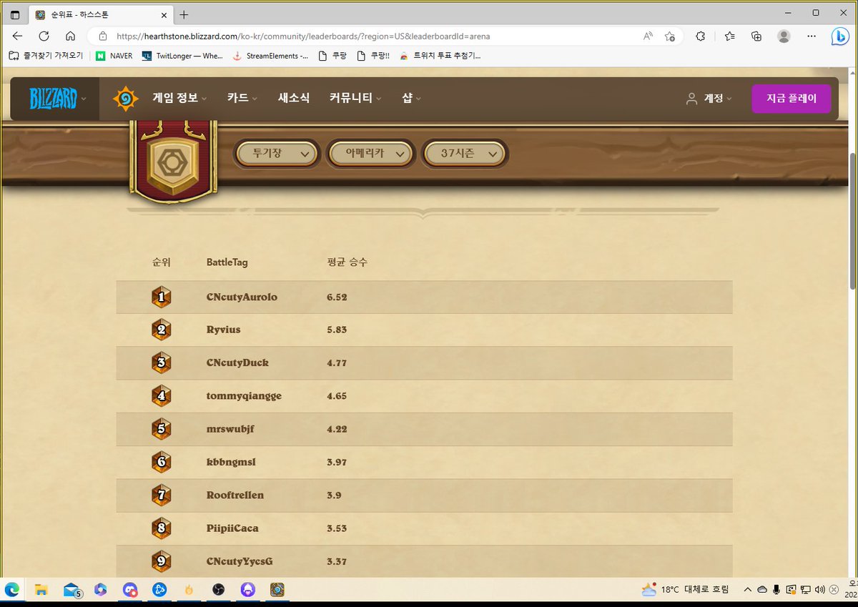Screen dimensions: 858x607
Task: Expand the 게임 정보 menu
Action: (177, 99)
